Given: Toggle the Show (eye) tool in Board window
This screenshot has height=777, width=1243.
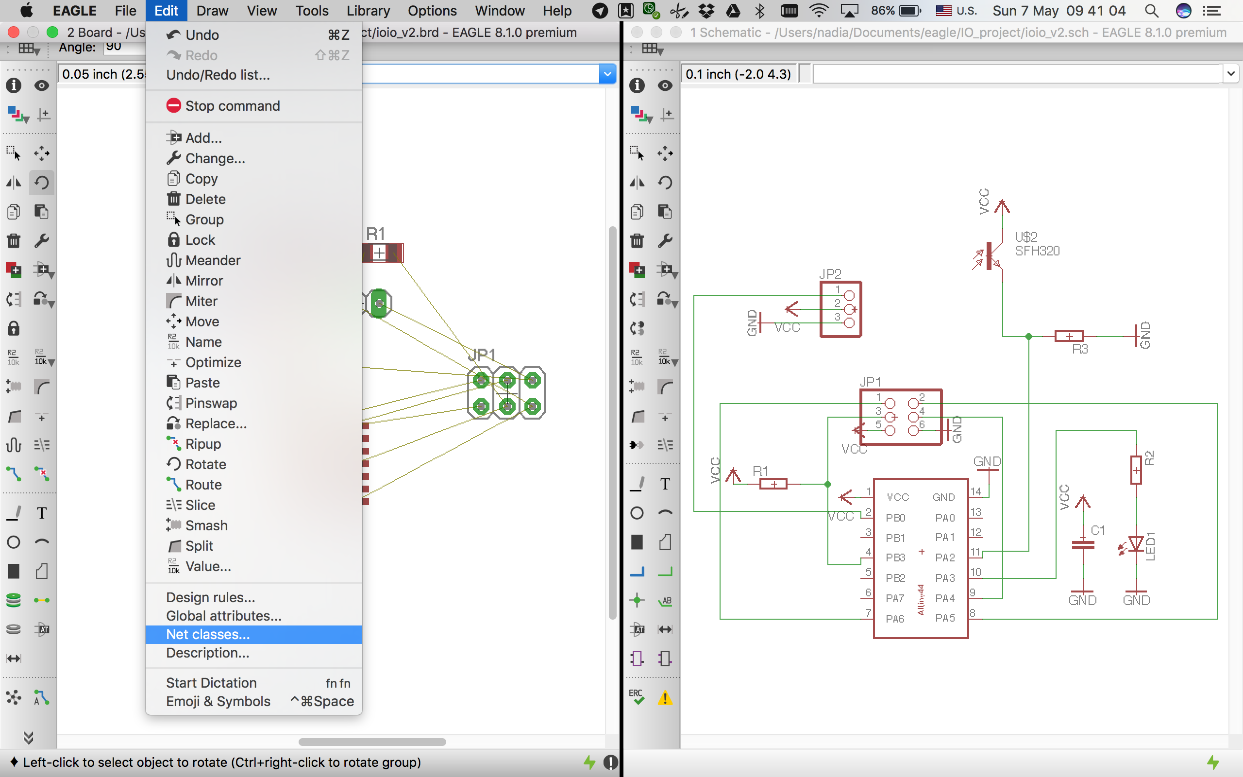Looking at the screenshot, I should pyautogui.click(x=42, y=85).
